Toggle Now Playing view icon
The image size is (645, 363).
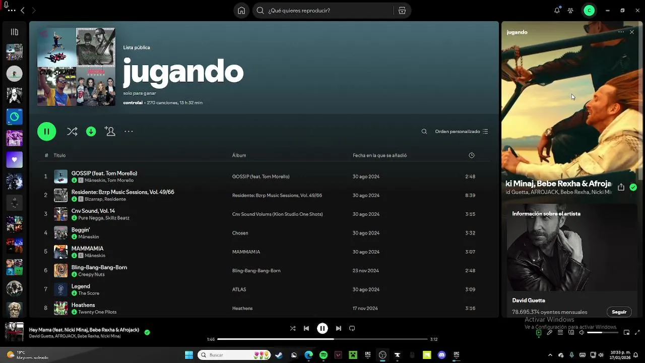pos(539,333)
